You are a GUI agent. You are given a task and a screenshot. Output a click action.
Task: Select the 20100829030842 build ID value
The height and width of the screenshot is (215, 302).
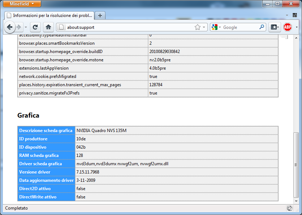[165, 52]
